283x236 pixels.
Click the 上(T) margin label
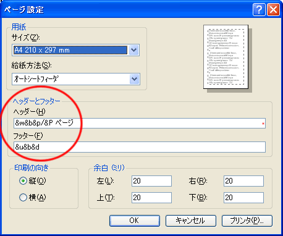click(106, 198)
